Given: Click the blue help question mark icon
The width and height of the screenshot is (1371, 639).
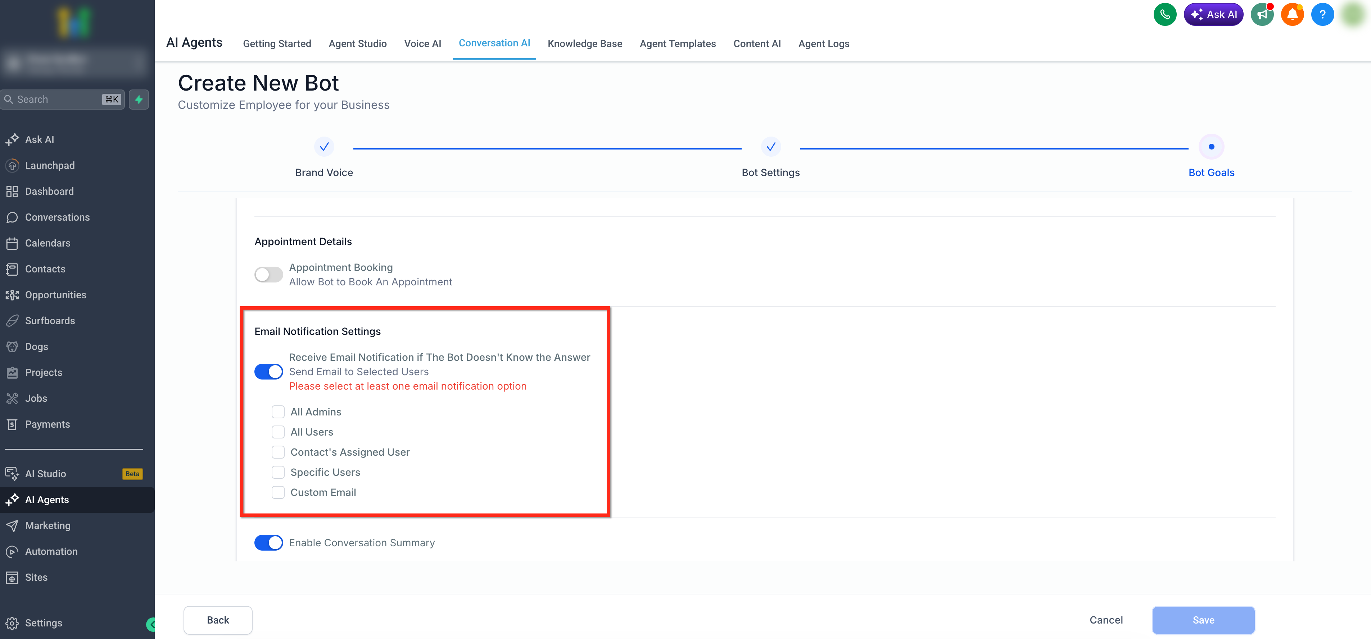Looking at the screenshot, I should (1322, 14).
